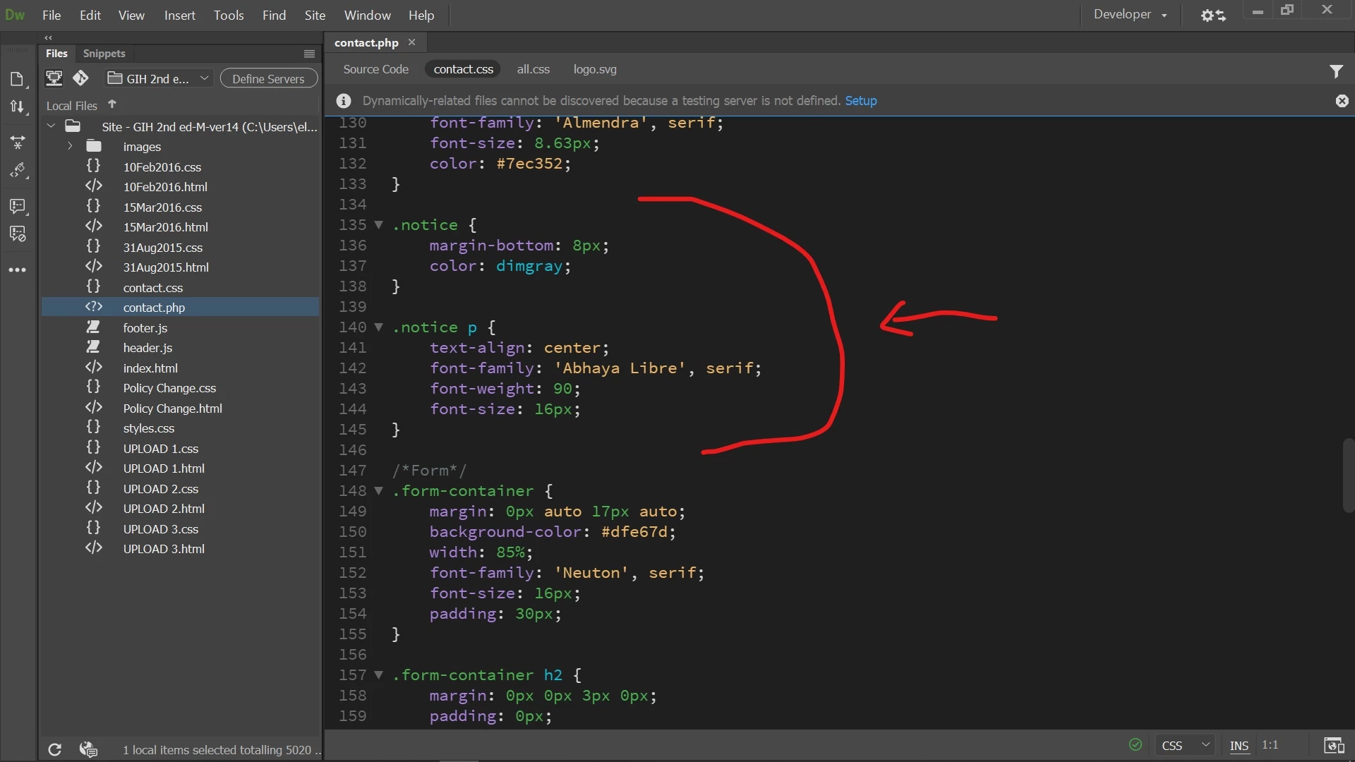Viewport: 1355px width, 762px height.
Task: Click the Expand All code icon
Action: pyautogui.click(x=17, y=143)
